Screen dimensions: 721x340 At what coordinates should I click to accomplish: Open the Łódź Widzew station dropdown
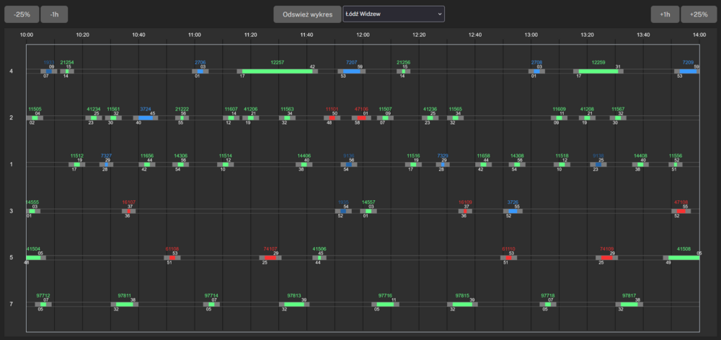[394, 14]
